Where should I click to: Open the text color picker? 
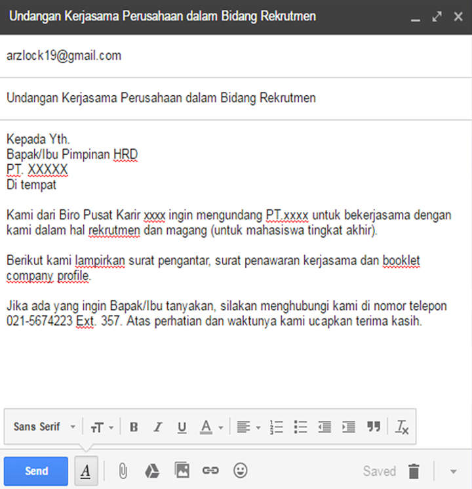[x=211, y=427]
